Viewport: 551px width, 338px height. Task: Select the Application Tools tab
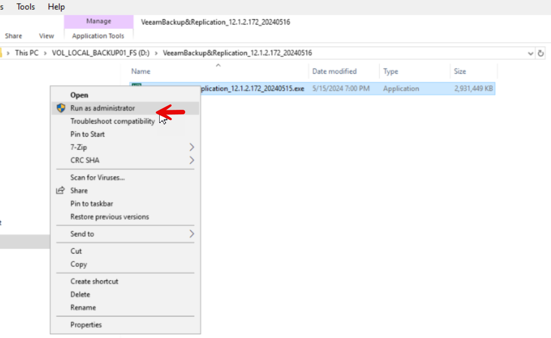click(x=98, y=36)
